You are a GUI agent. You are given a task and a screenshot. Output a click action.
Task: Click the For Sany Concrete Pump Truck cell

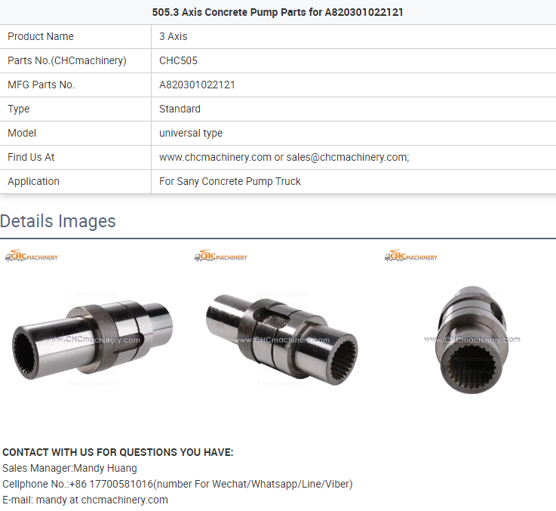click(354, 181)
